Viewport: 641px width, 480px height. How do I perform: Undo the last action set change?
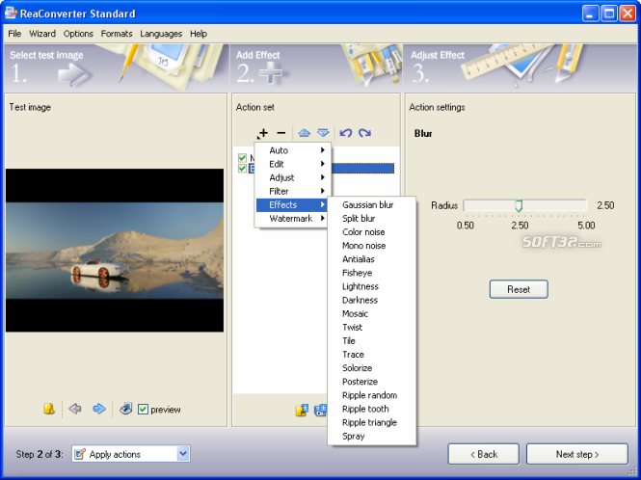click(346, 133)
